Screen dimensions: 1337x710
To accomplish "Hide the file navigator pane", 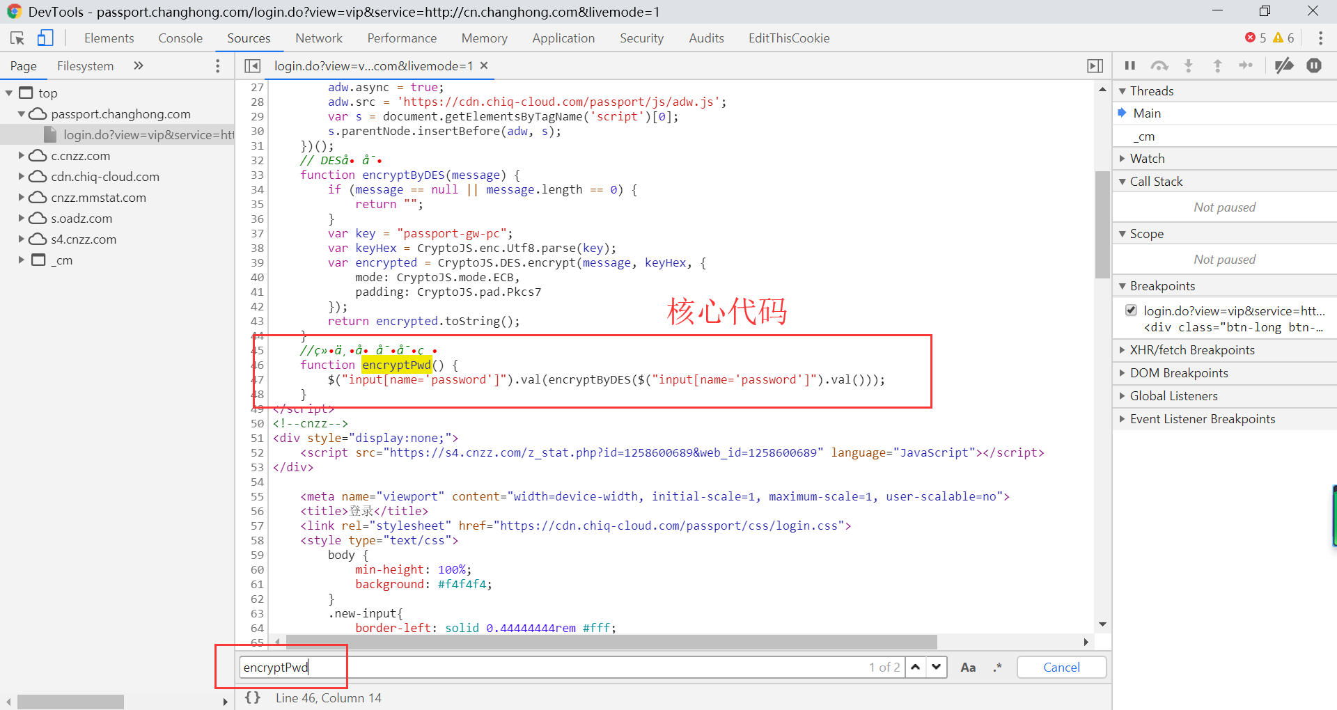I will (253, 66).
